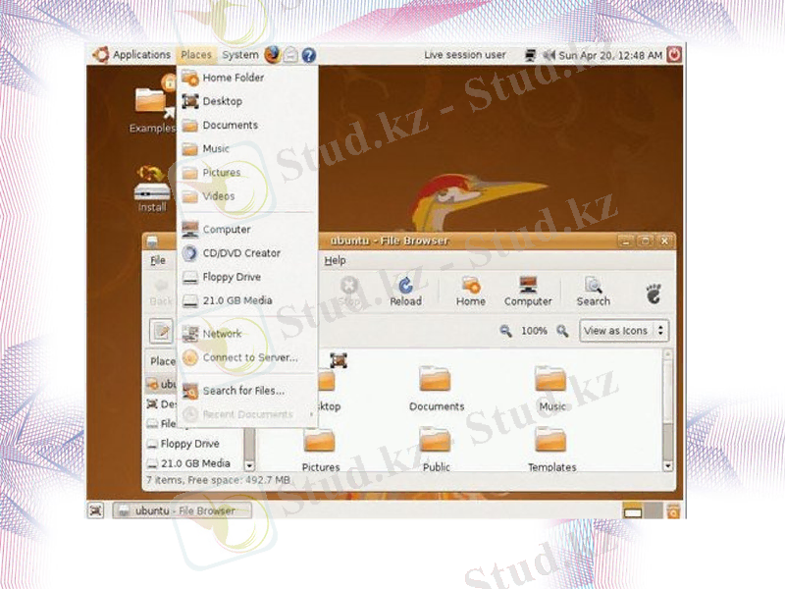Image resolution: width=785 pixels, height=589 pixels.
Task: Open the Documents folder in file view
Action: click(x=436, y=388)
